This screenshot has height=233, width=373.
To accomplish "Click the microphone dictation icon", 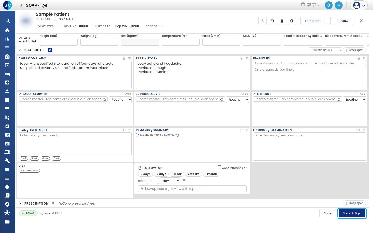I will pyautogui.click(x=282, y=21).
